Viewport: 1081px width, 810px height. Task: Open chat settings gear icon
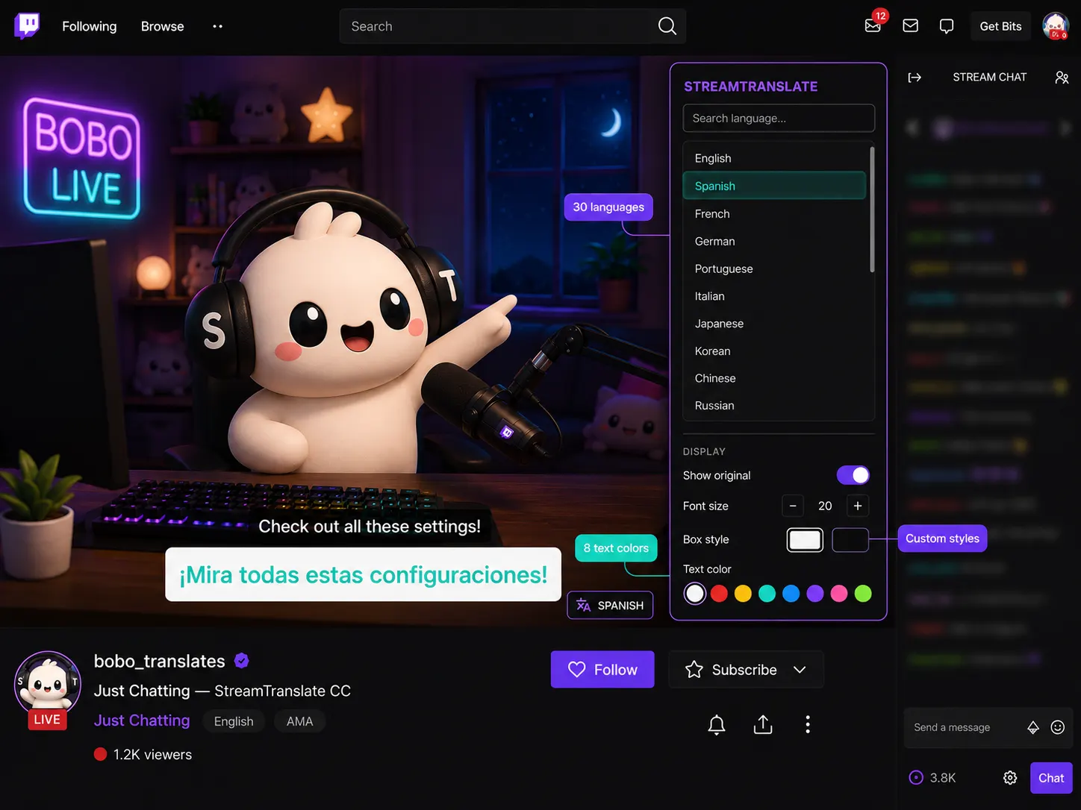coord(1010,778)
